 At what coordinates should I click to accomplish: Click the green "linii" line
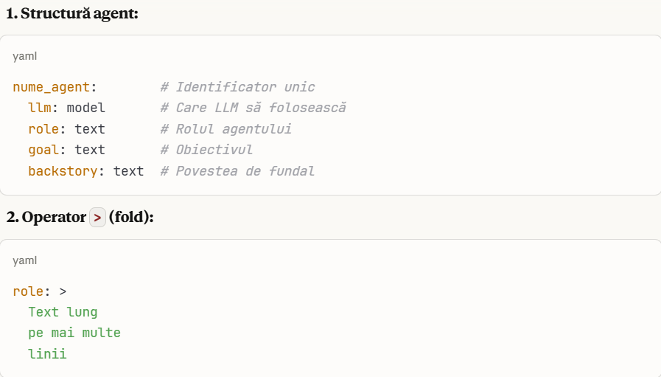(x=47, y=354)
